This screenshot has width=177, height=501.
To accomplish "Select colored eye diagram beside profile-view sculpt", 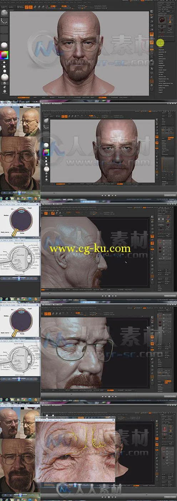I will pos(19,221).
